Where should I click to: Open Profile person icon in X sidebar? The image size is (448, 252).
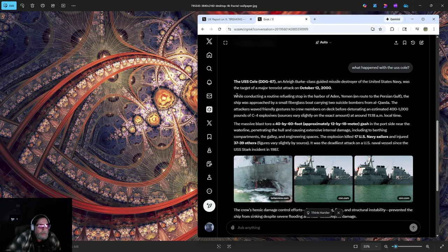pyautogui.click(x=209, y=177)
